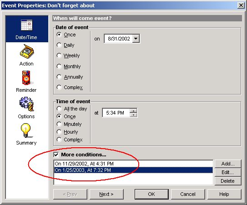The width and height of the screenshot is (247, 205).
Task: Click the Add... condition button
Action: 228,164
